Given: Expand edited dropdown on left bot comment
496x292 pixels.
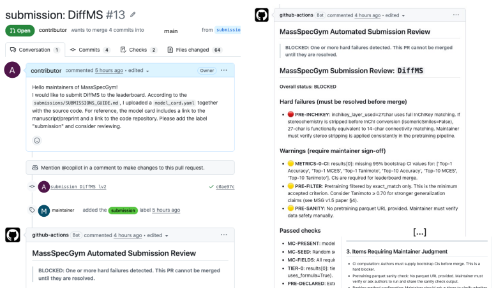Looking at the screenshot, I should [158, 235].
